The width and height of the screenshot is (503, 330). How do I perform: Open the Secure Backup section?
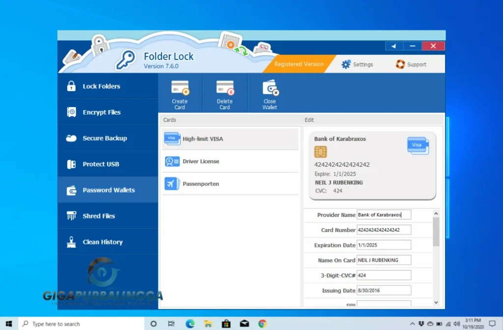[98, 138]
